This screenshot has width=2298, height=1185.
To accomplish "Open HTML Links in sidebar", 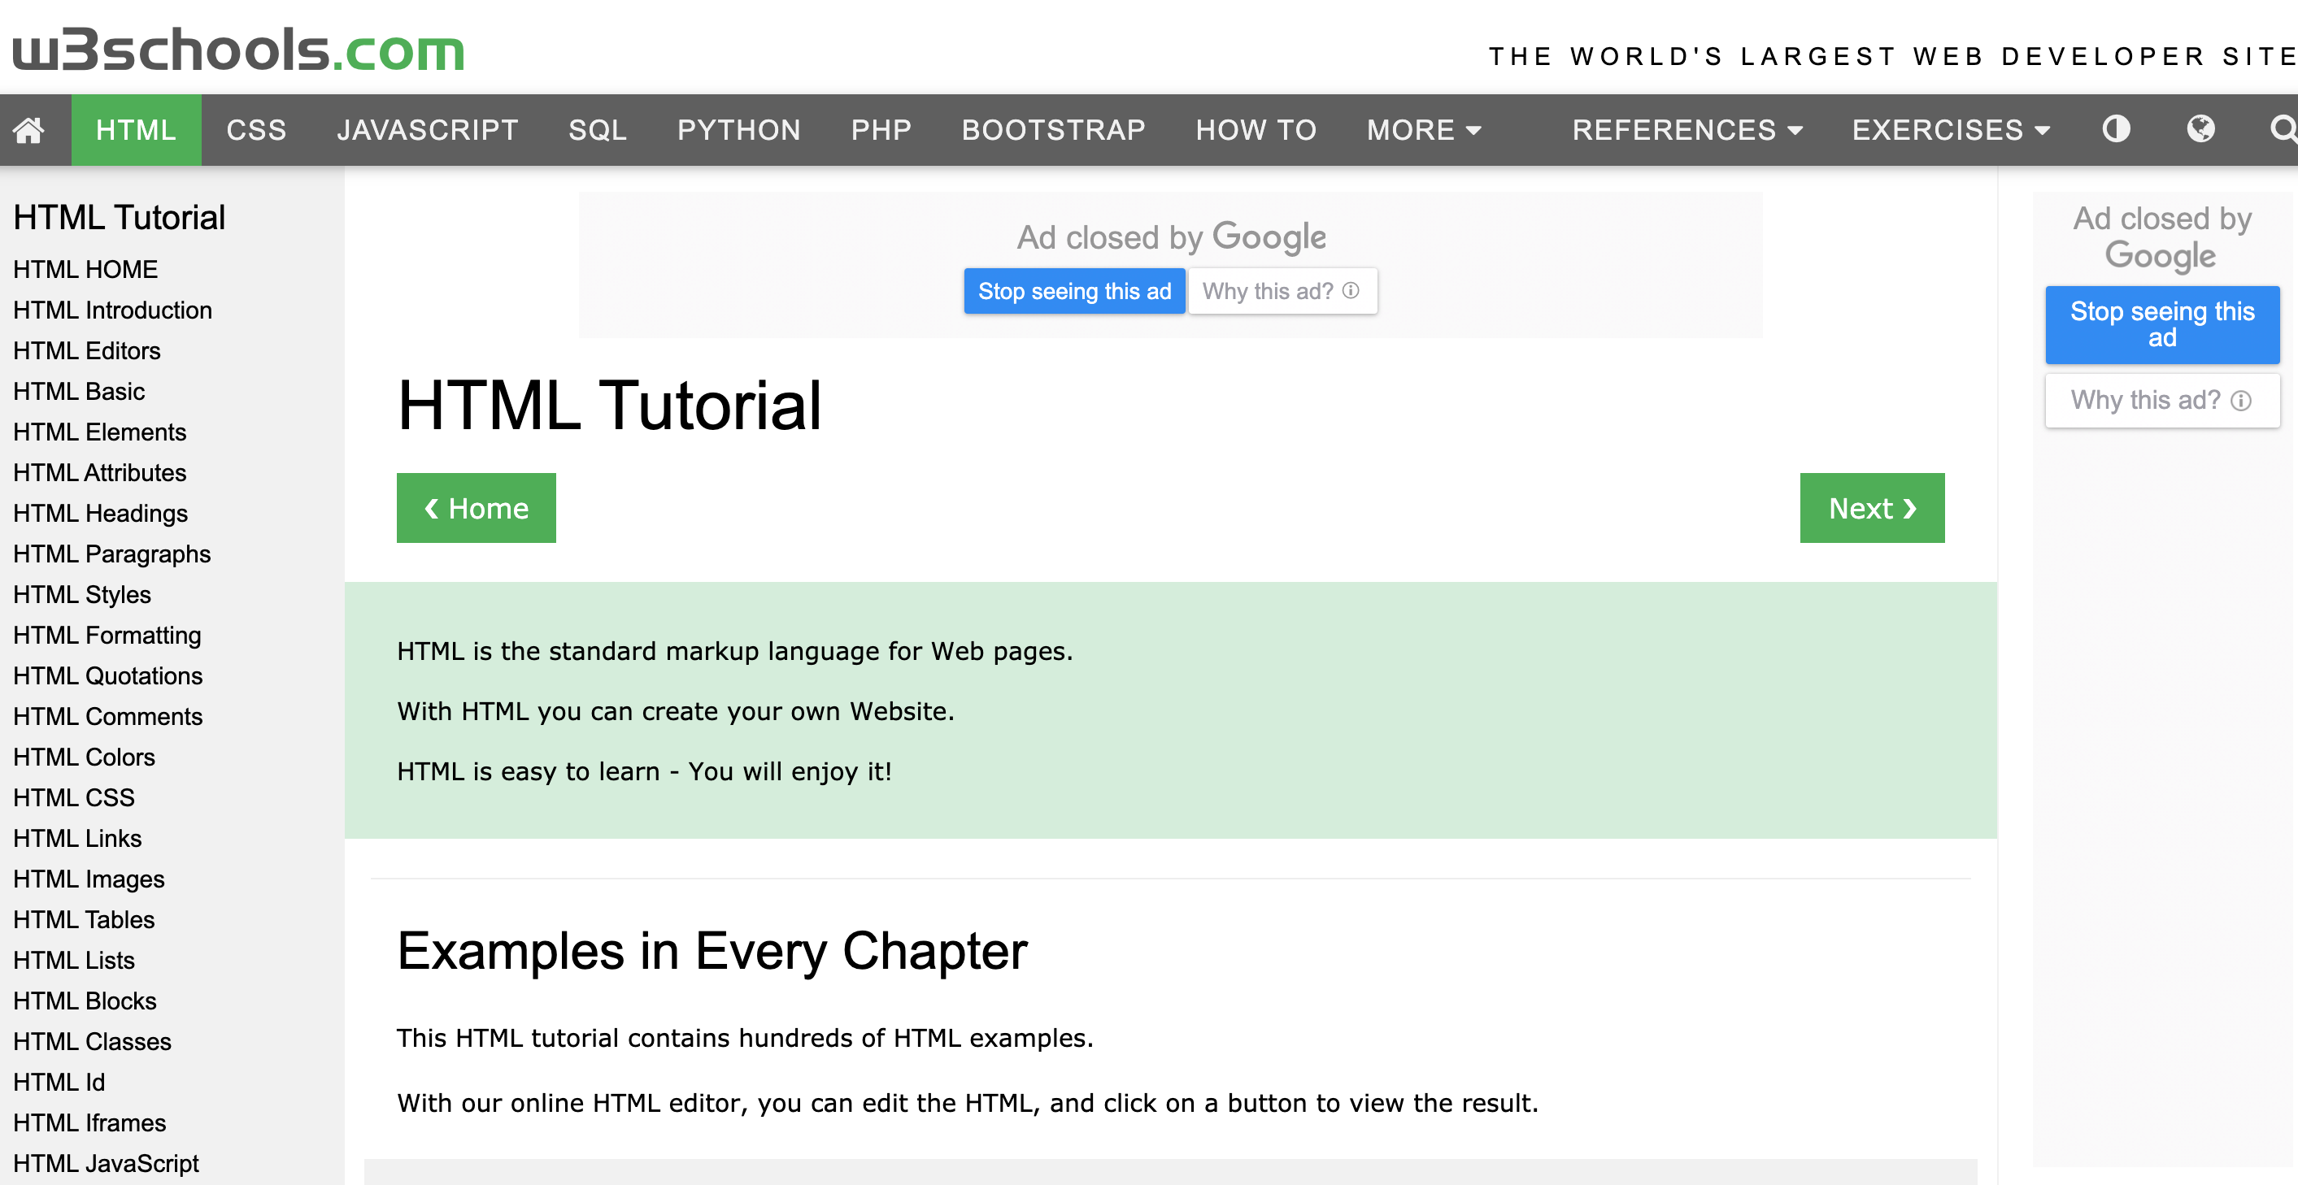I will tap(77, 838).
